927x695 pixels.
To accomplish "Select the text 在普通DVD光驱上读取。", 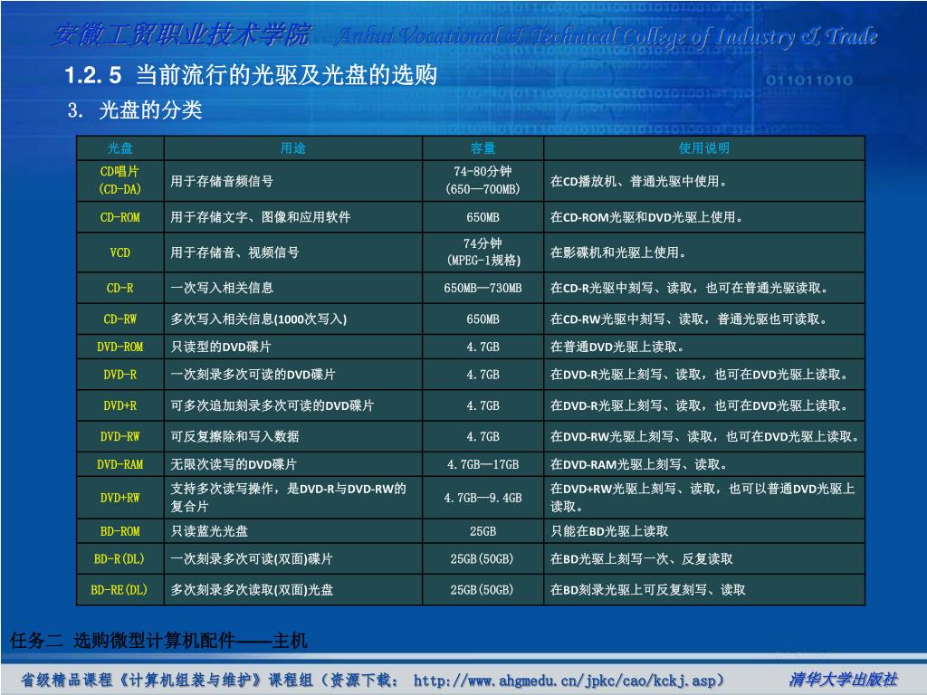I will click(x=617, y=347).
